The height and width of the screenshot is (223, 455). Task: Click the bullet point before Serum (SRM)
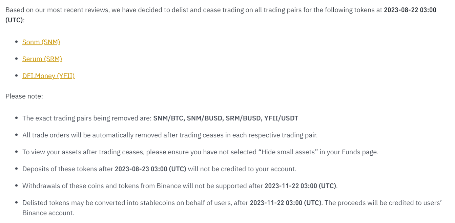point(16,59)
